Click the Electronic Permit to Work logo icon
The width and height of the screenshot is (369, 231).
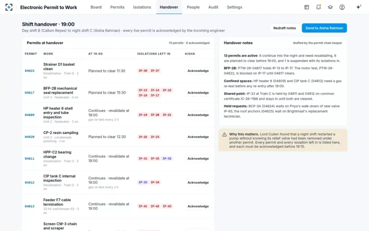[x=9, y=7]
